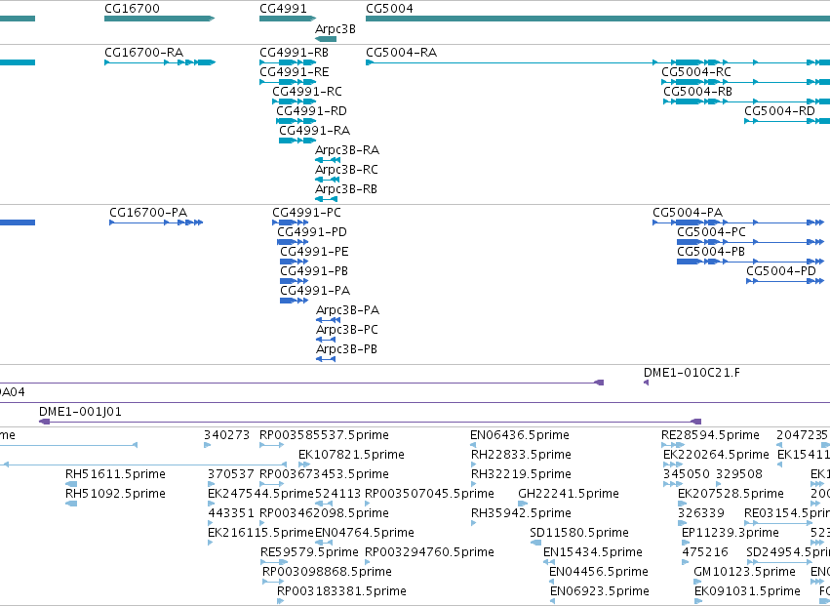Choose EST SD11580.5prime
830x606 pixels.
(579, 534)
